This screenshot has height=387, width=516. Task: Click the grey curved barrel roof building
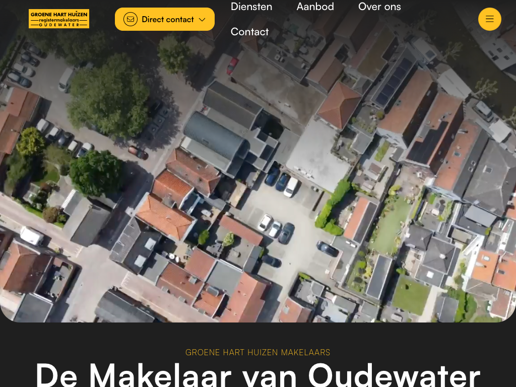(215, 136)
